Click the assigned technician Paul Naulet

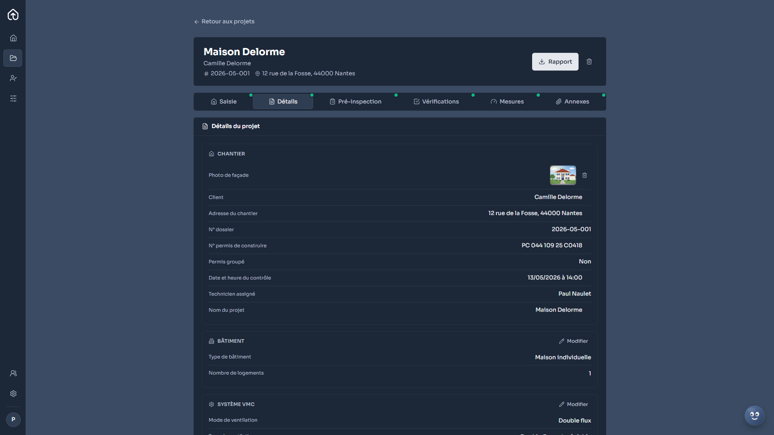tap(574, 294)
